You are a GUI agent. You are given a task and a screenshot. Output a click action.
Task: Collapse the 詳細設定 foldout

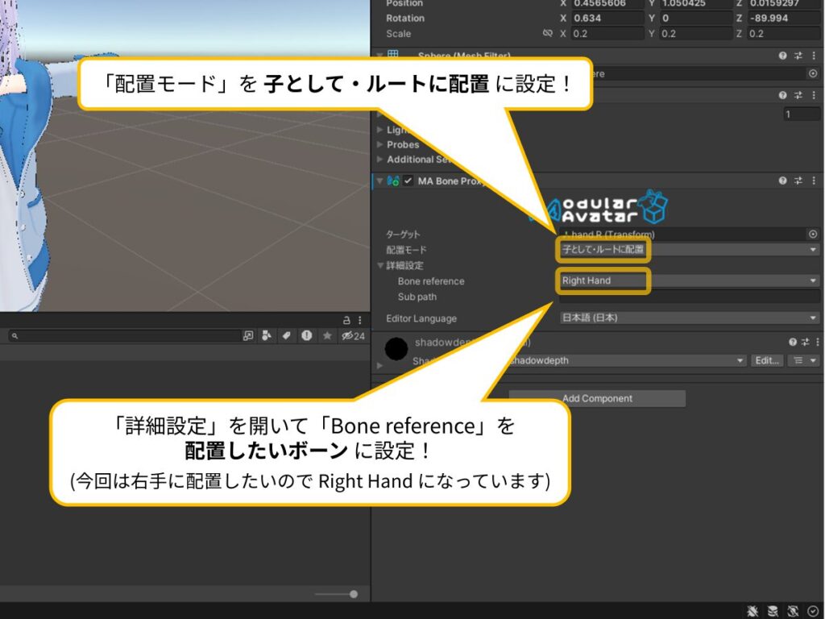[381, 265]
